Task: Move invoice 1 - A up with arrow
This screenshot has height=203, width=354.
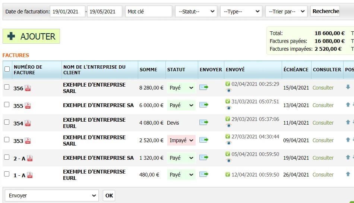Action: coord(348,174)
